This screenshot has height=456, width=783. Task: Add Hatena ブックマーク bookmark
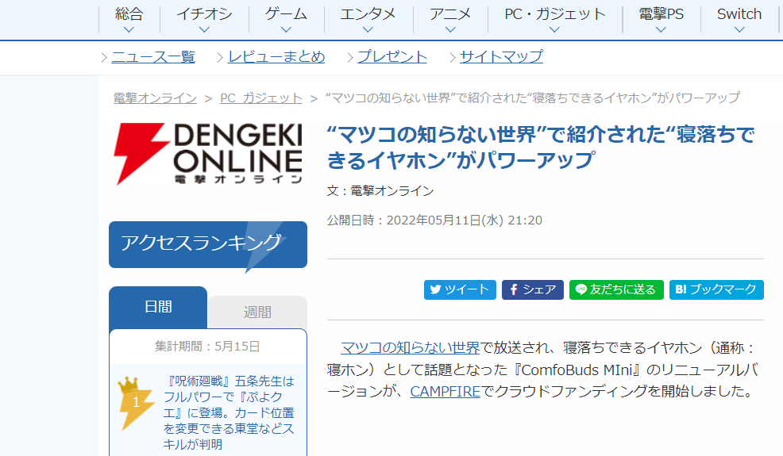pyautogui.click(x=716, y=289)
